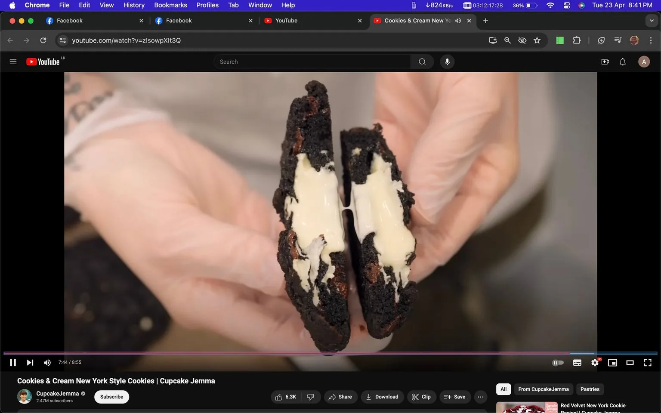The width and height of the screenshot is (661, 413).
Task: Open YouTube notifications bell
Action: click(x=622, y=62)
